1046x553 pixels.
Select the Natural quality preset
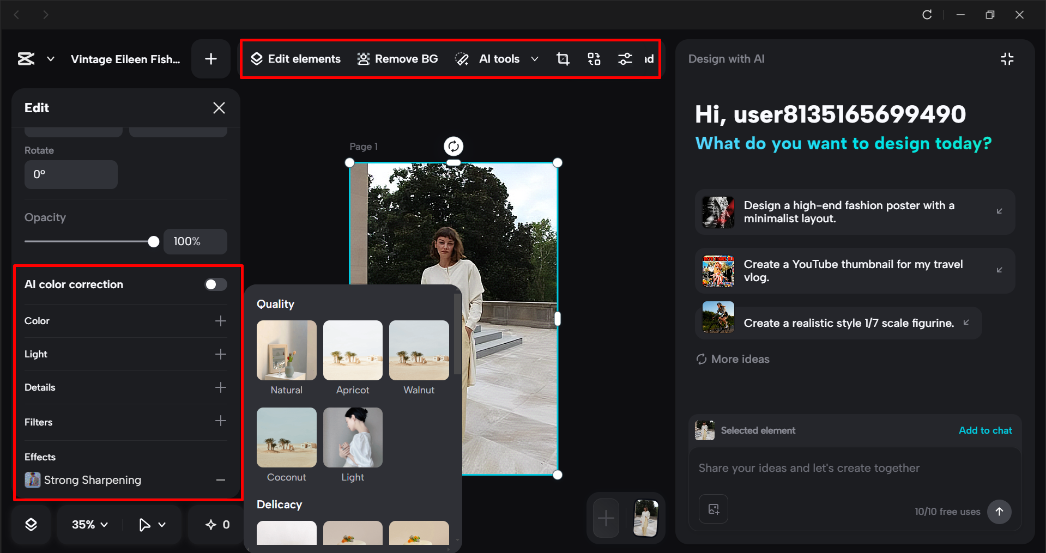[286, 350]
